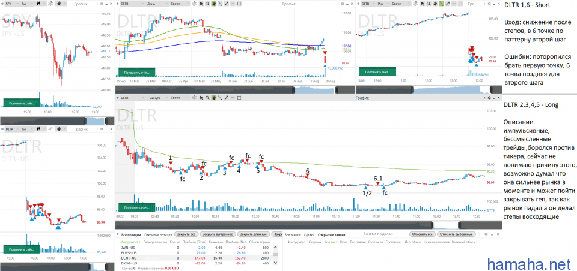This screenshot has height=271, width=577.
Task: Open settings gear of SPY chart
Action: tap(102, 4)
